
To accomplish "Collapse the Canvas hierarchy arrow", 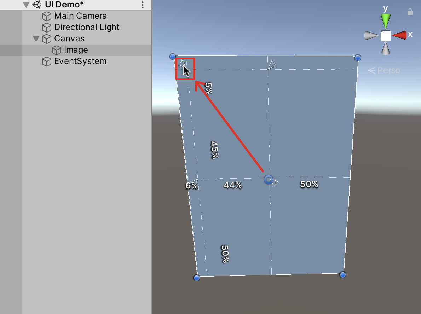I will tap(36, 39).
